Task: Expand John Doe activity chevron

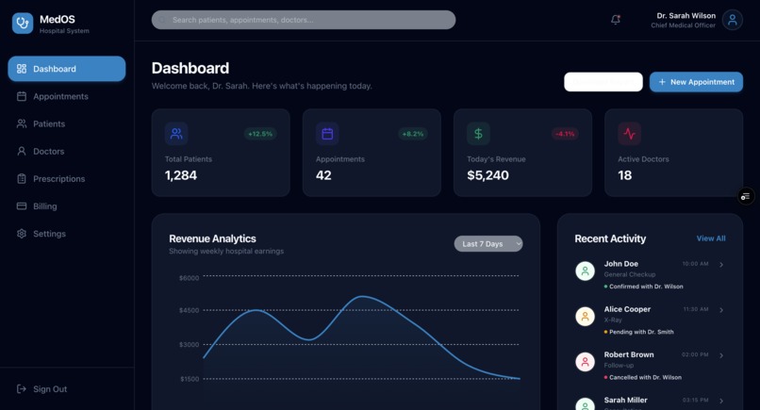Action: click(x=721, y=265)
